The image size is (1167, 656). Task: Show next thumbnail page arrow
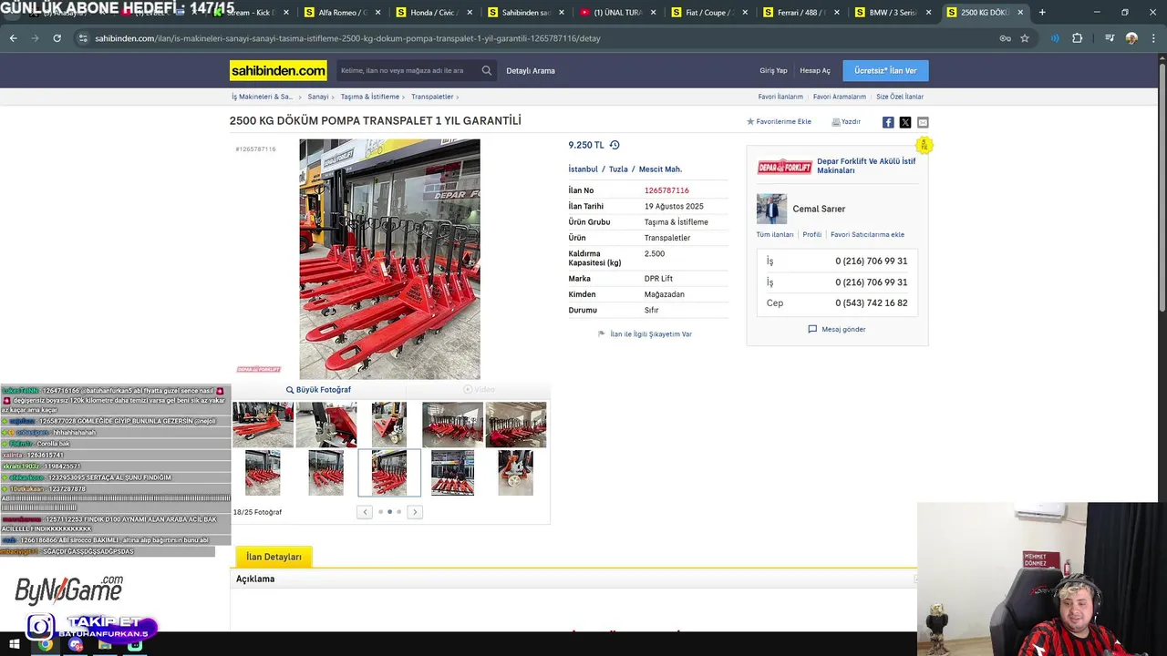click(x=415, y=512)
